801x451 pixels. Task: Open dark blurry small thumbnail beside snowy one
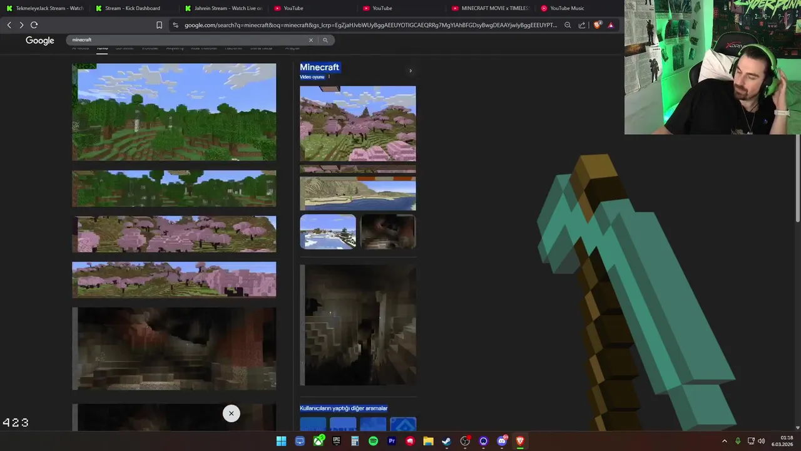388,232
